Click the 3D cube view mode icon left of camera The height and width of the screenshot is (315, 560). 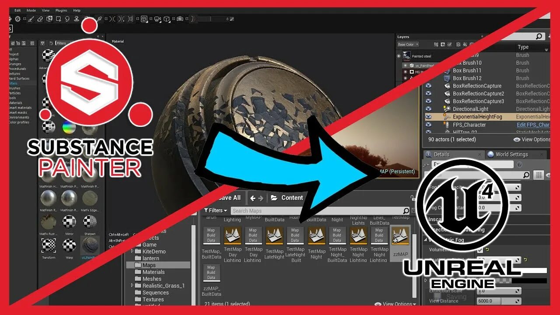point(167,19)
